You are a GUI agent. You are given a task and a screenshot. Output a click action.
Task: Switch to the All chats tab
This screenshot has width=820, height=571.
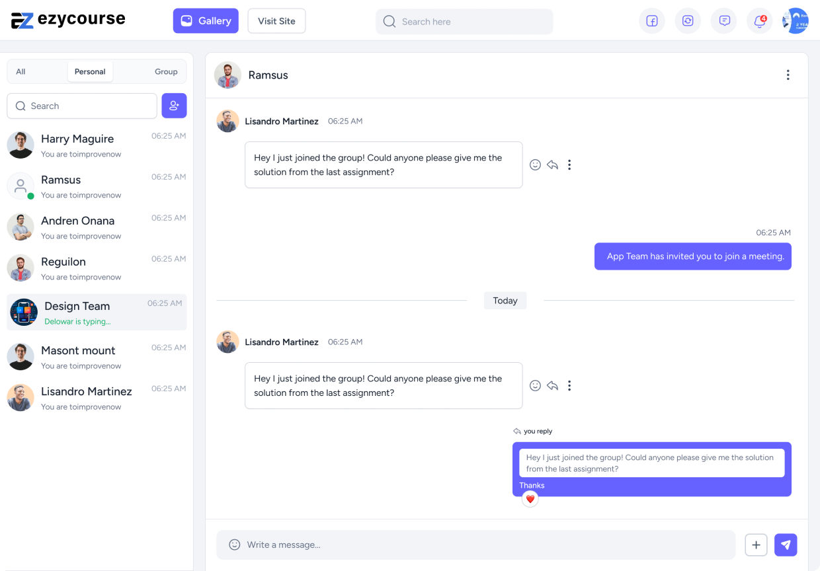(21, 71)
